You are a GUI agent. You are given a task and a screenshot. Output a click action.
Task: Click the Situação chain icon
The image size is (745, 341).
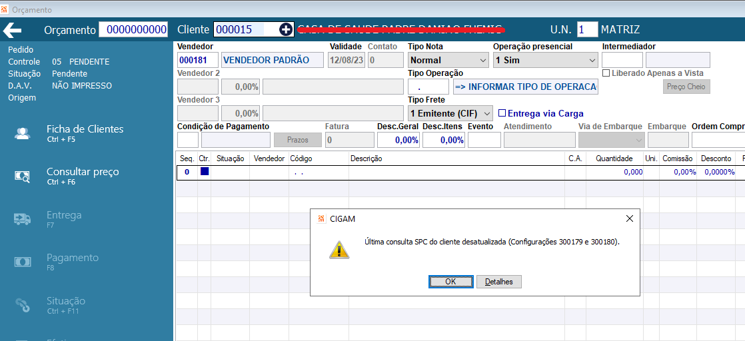click(x=23, y=305)
